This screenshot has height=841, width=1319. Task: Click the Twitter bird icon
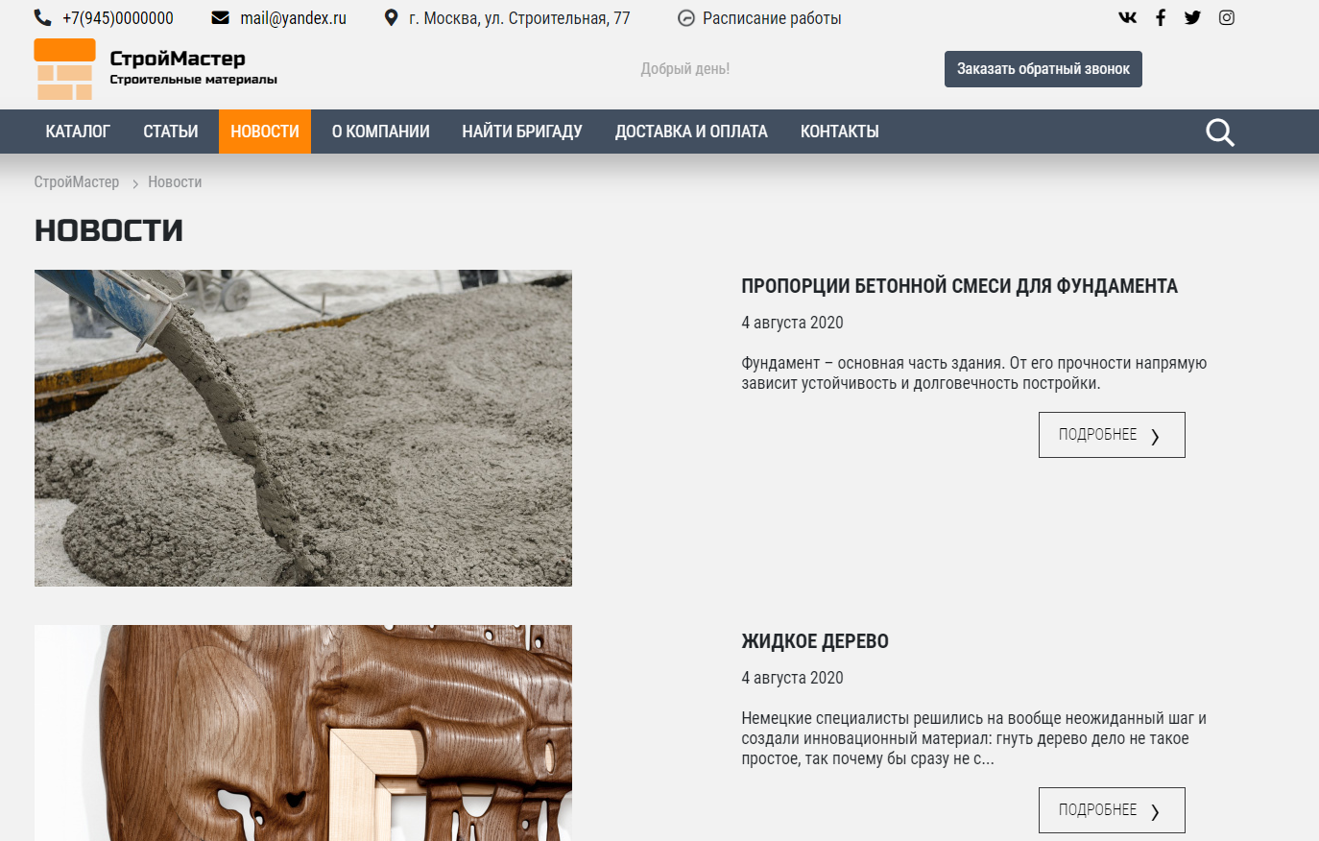pos(1192,17)
